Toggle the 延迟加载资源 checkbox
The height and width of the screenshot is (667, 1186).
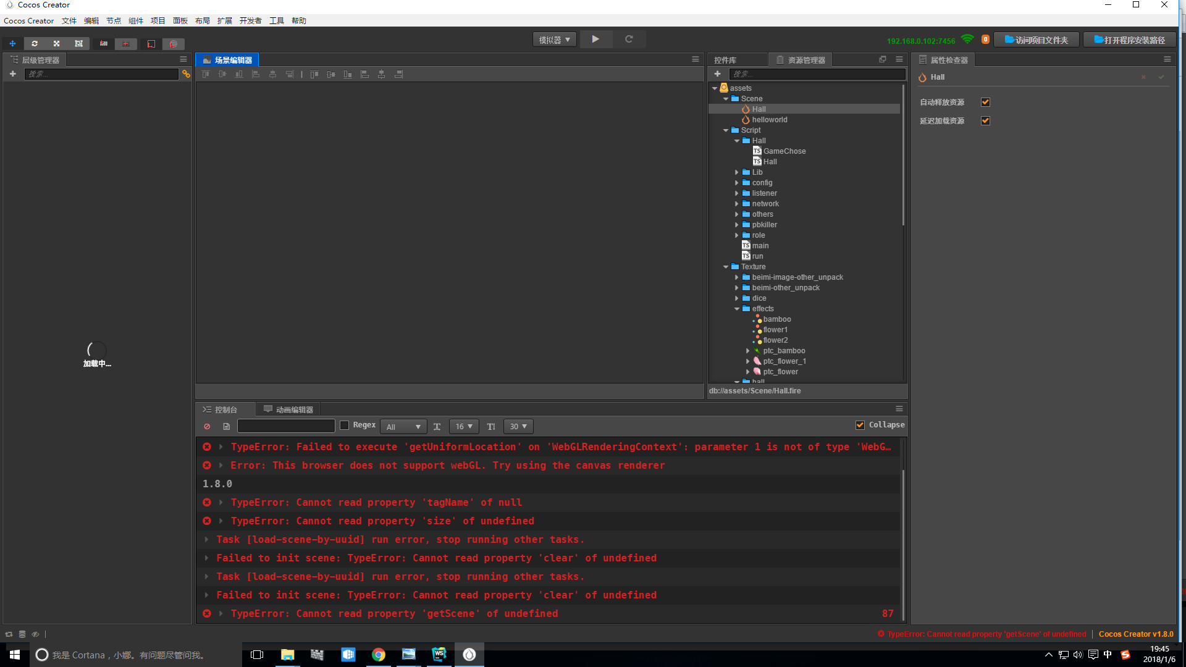985,121
